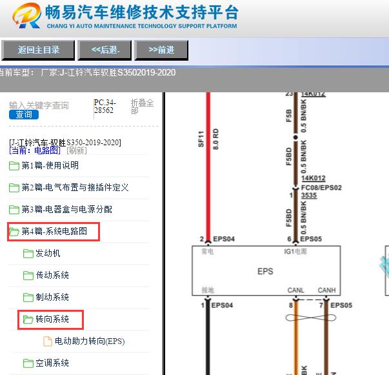Image resolution: width=389 pixels, height=375 pixels.
Task: Click the 8.0 RD wire label
Action: pyautogui.click(x=215, y=139)
